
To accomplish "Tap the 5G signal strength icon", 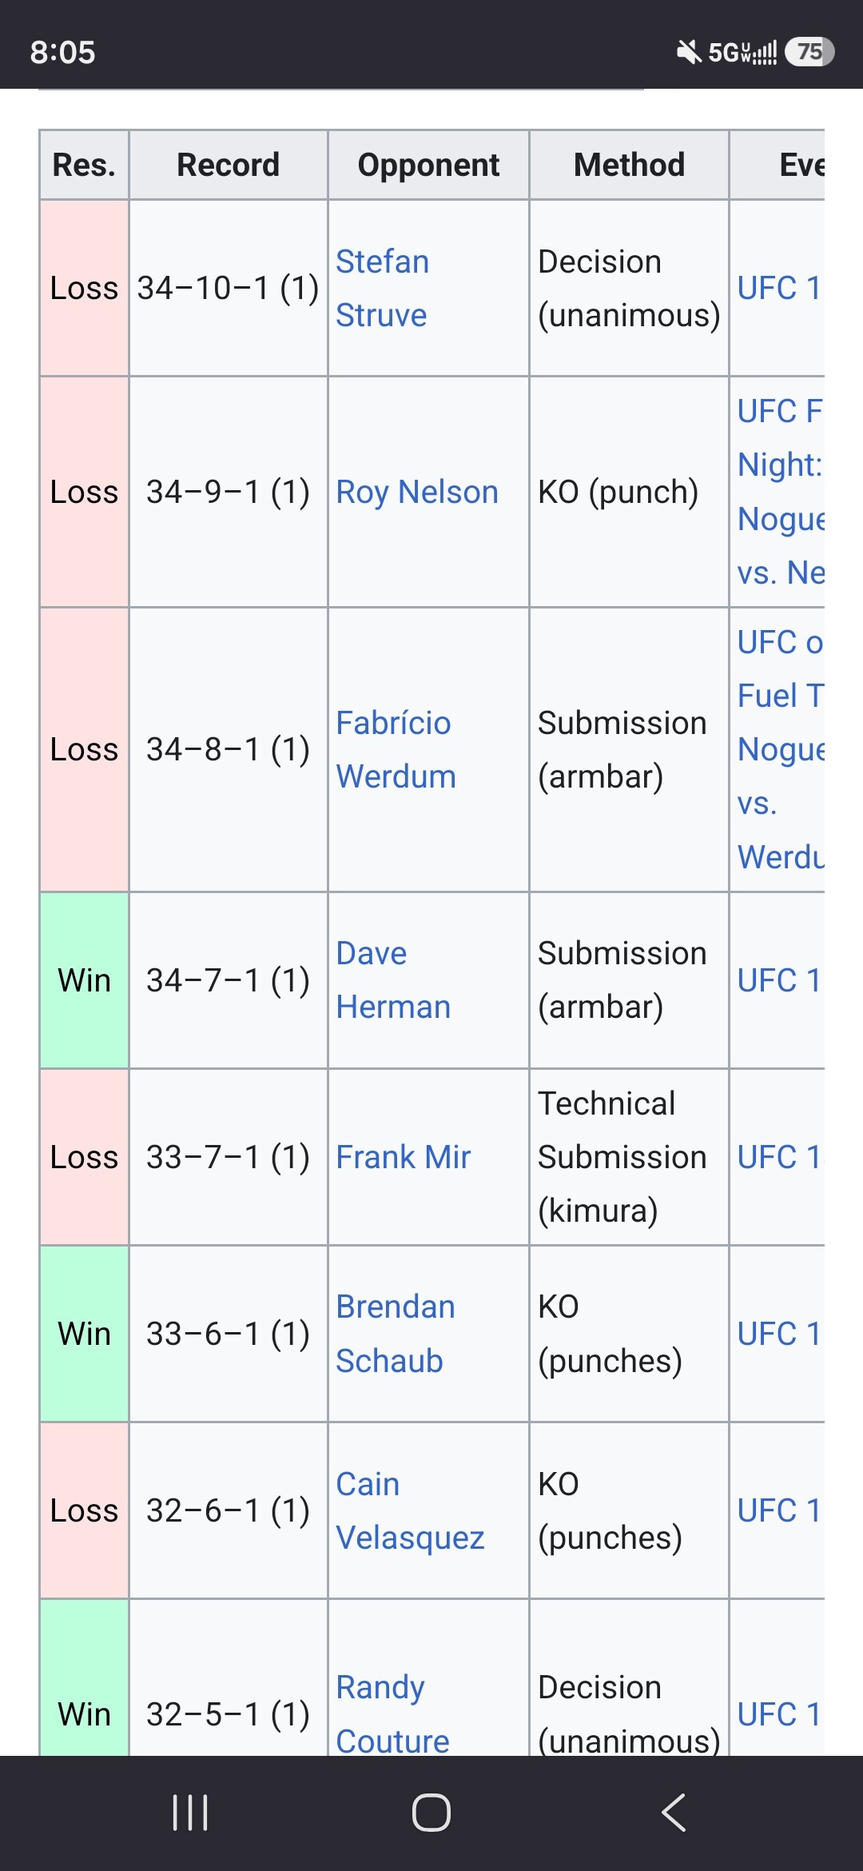I will 742,52.
